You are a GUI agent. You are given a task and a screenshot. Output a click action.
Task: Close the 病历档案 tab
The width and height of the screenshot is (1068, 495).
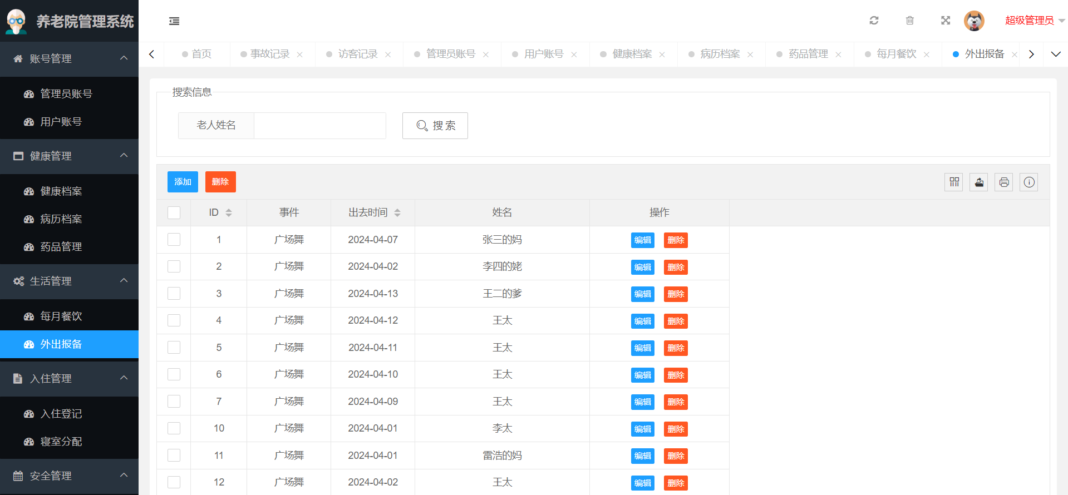(750, 55)
